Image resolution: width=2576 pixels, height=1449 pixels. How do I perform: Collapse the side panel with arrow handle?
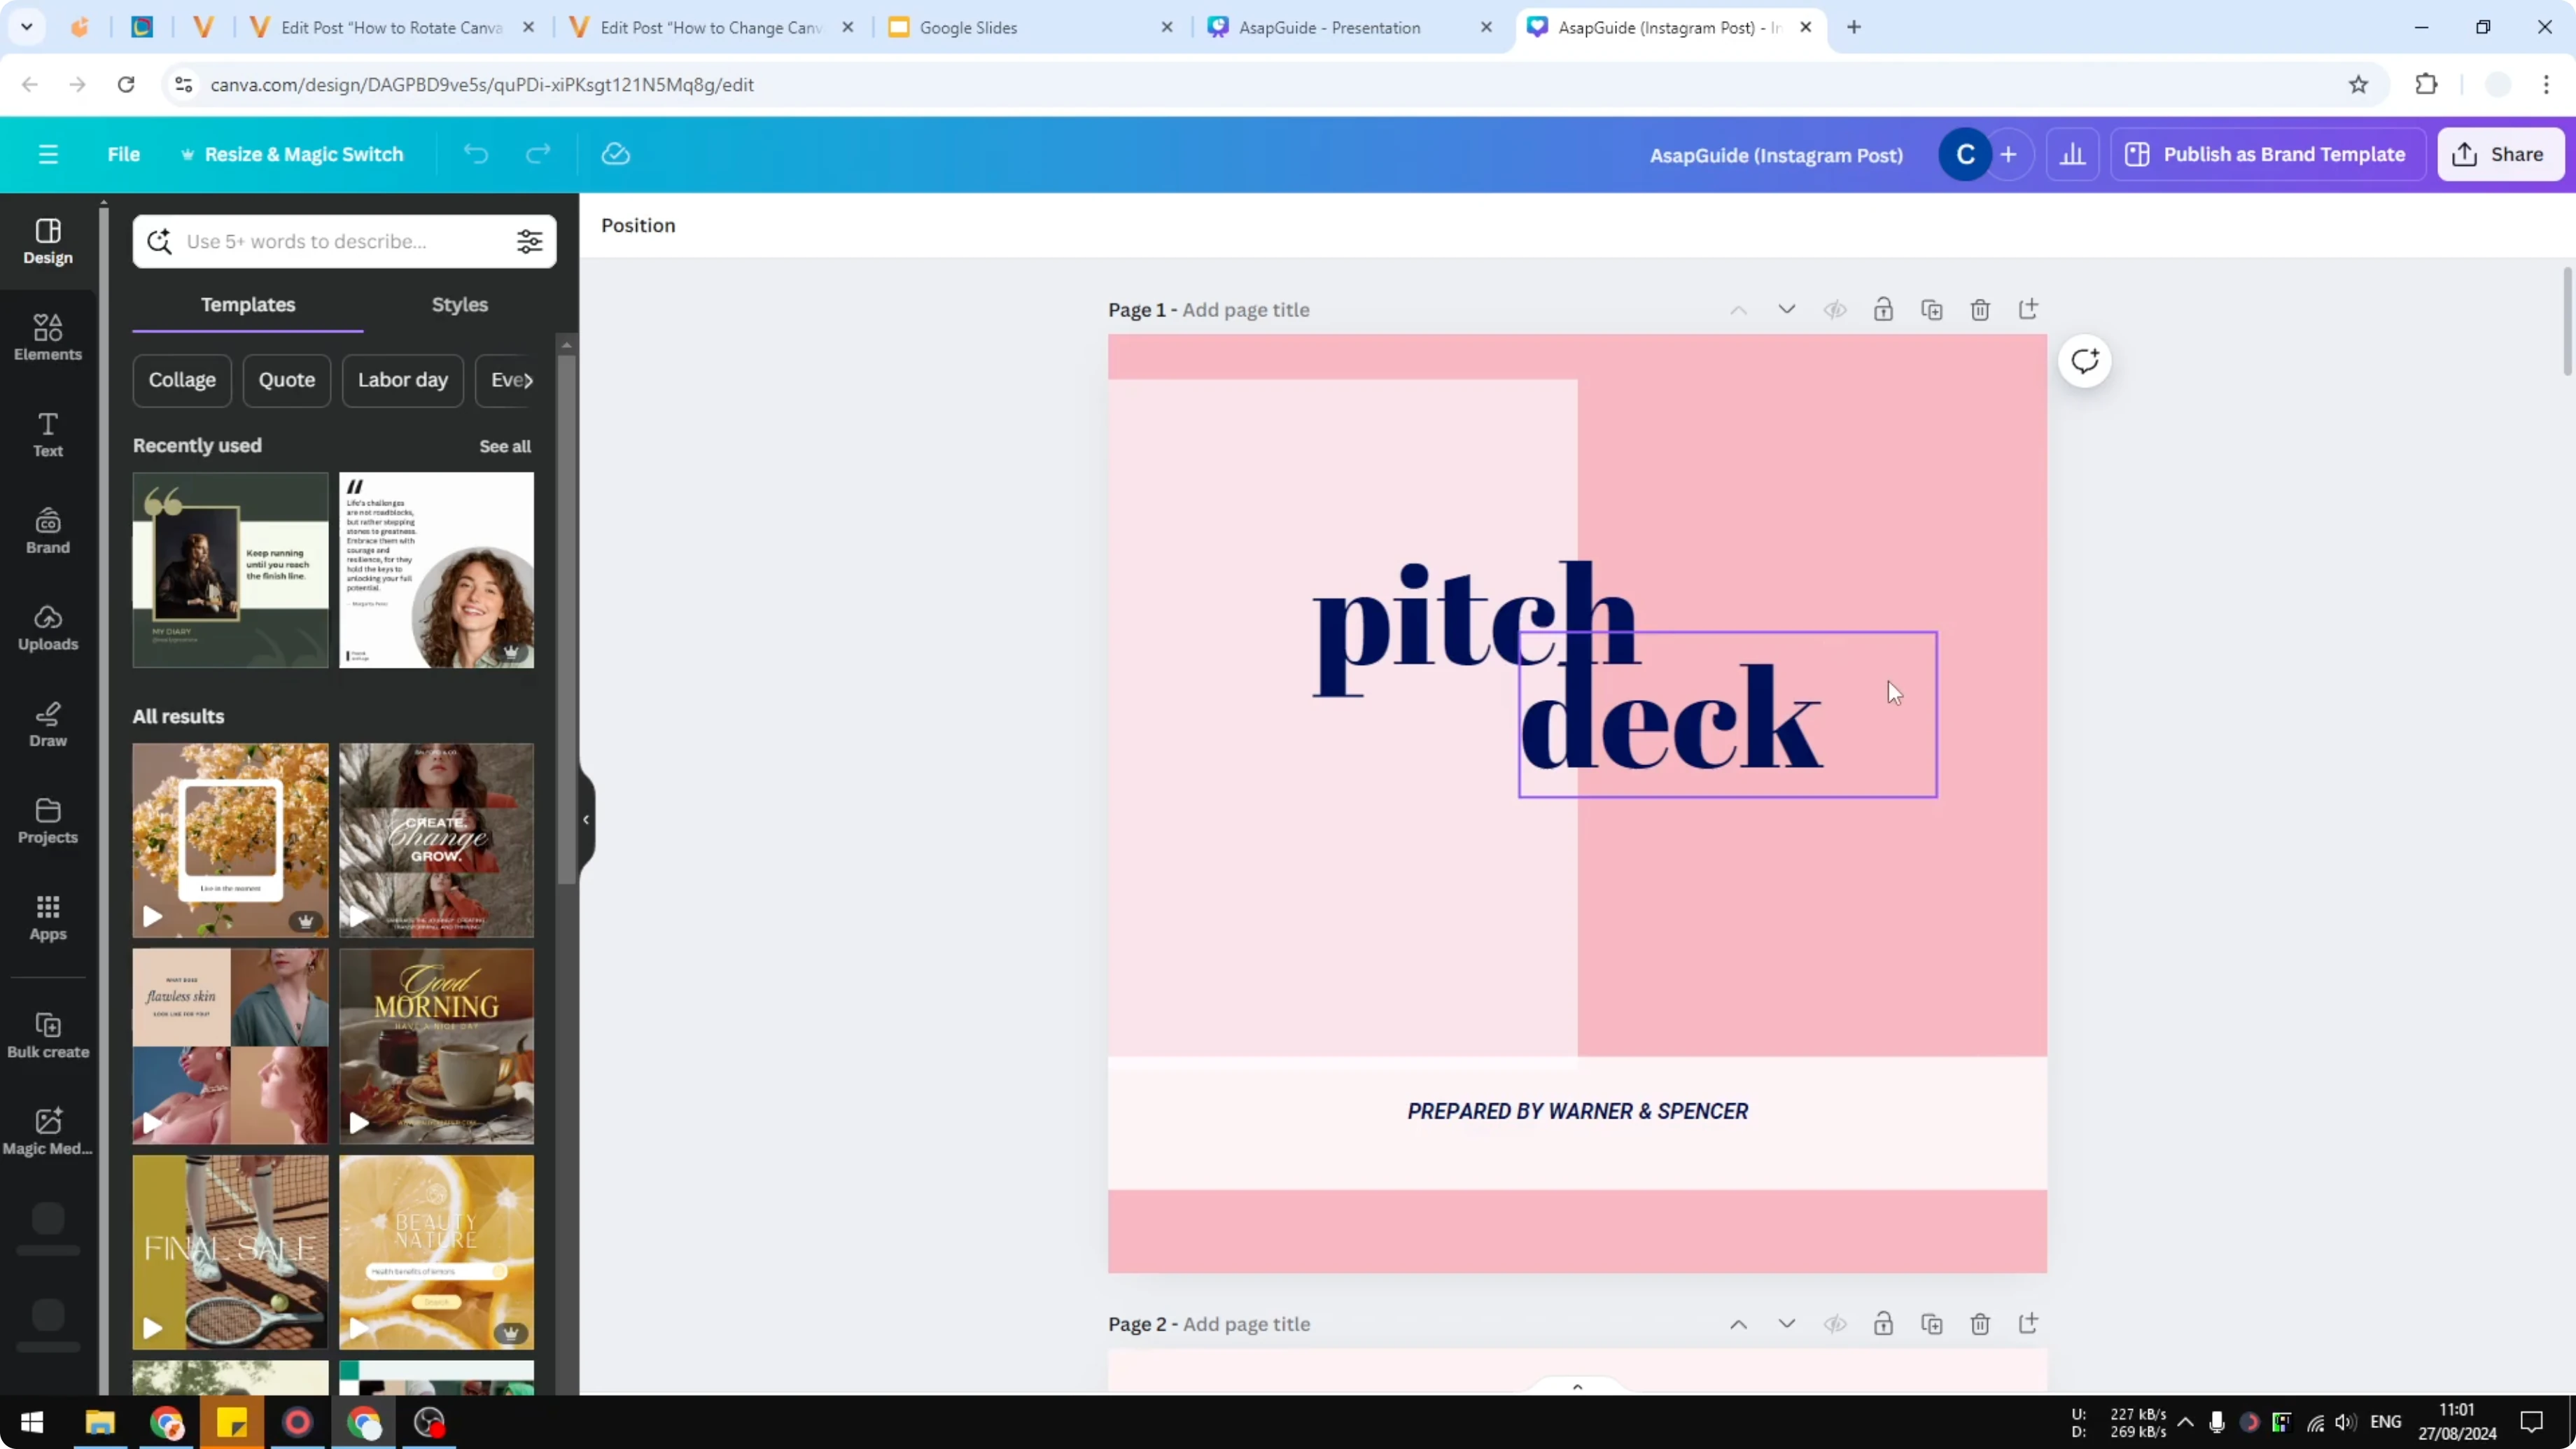586,820
